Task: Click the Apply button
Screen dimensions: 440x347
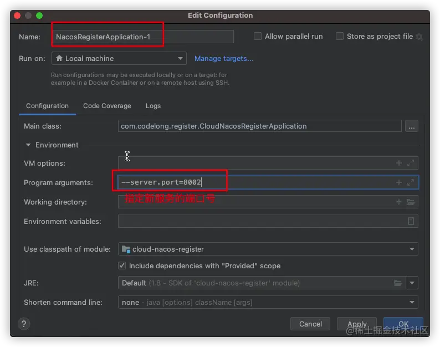Action: pos(357,324)
